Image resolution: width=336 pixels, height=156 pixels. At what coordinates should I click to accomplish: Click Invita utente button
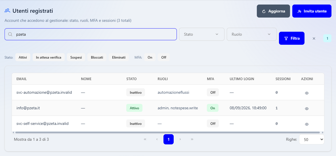click(x=312, y=11)
